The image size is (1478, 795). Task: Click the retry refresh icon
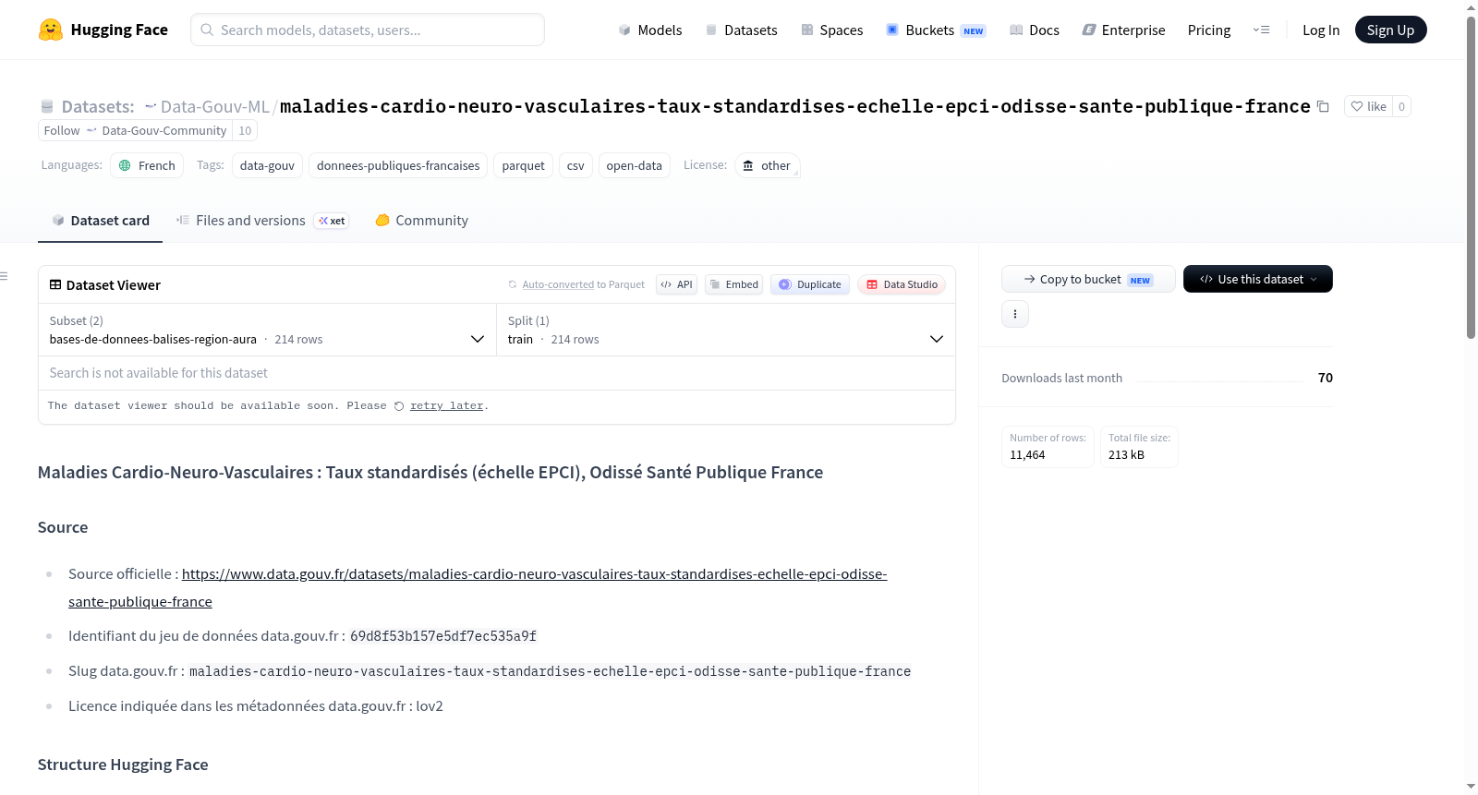pos(399,406)
